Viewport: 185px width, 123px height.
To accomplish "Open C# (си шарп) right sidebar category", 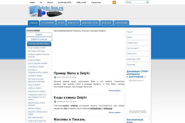I will click(138, 48).
